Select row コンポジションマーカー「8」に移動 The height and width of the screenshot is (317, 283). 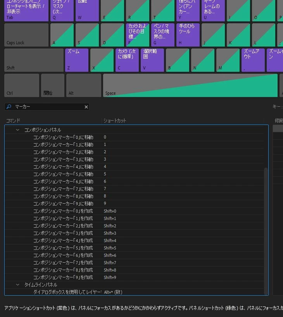(x=135, y=196)
